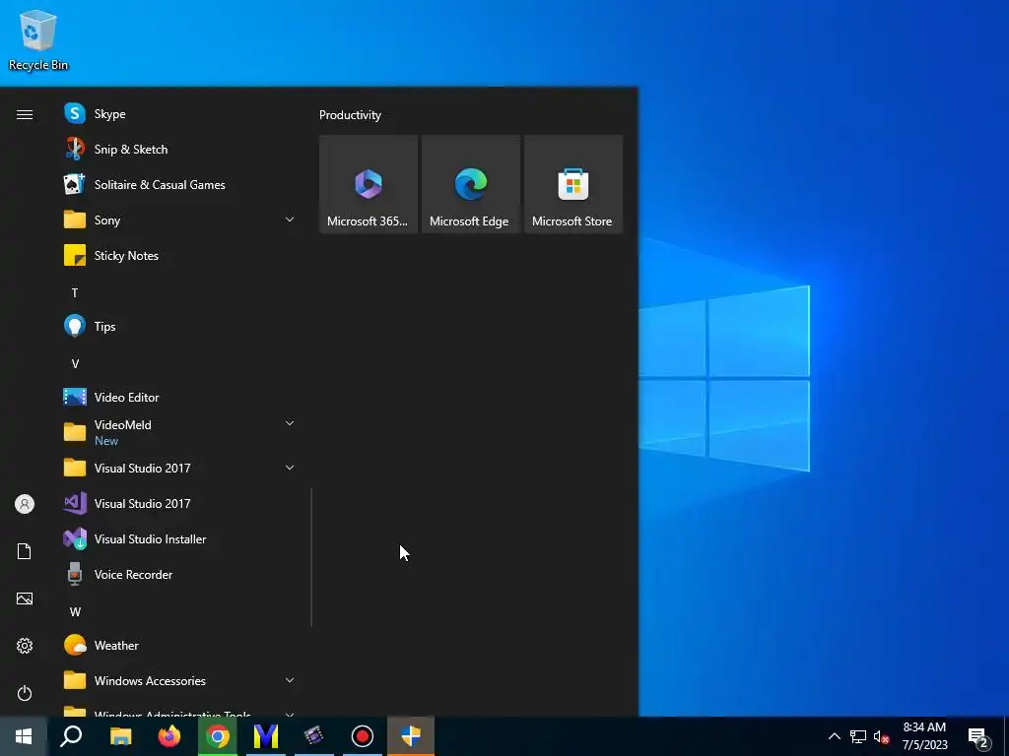Viewport: 1009px width, 756px height.
Task: Launch Voice Recorder
Action: tap(179, 574)
